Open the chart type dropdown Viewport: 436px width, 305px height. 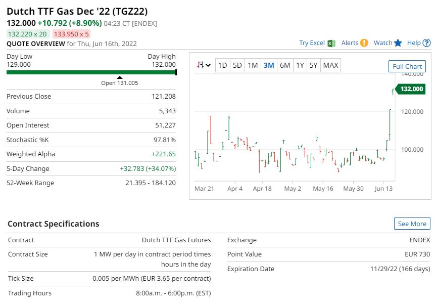pyautogui.click(x=204, y=65)
